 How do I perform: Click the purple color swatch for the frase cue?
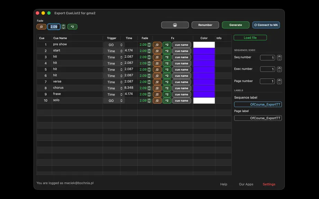(x=204, y=94)
